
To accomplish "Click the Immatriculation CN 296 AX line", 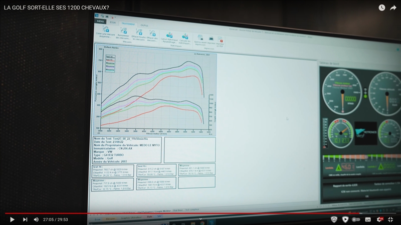I will pyautogui.click(x=113, y=148).
